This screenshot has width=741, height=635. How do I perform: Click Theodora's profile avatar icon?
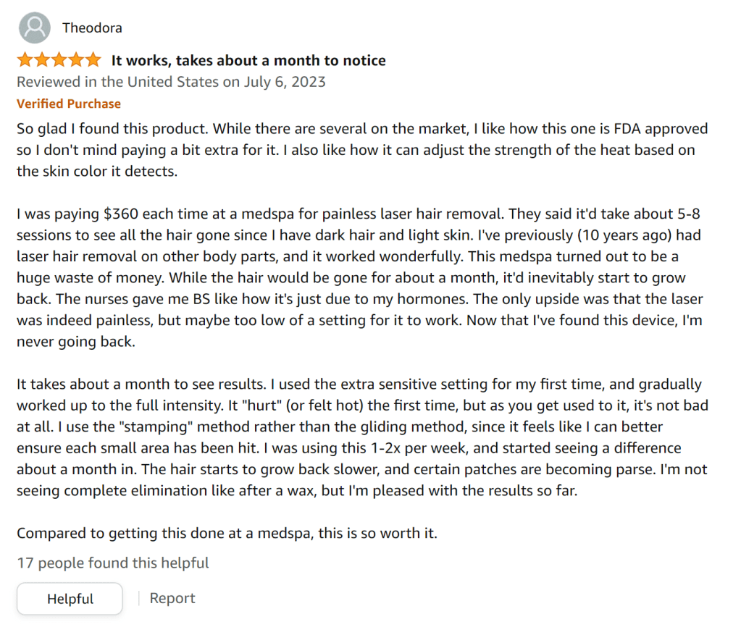pos(34,28)
